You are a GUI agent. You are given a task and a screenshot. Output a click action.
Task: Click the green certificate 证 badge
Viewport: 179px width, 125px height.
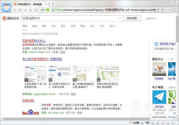48,10
